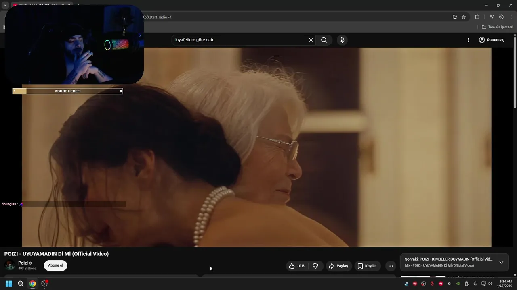The height and width of the screenshot is (290, 517).
Task: Open the more actions ellipsis beside Kaydet
Action: tap(391, 266)
